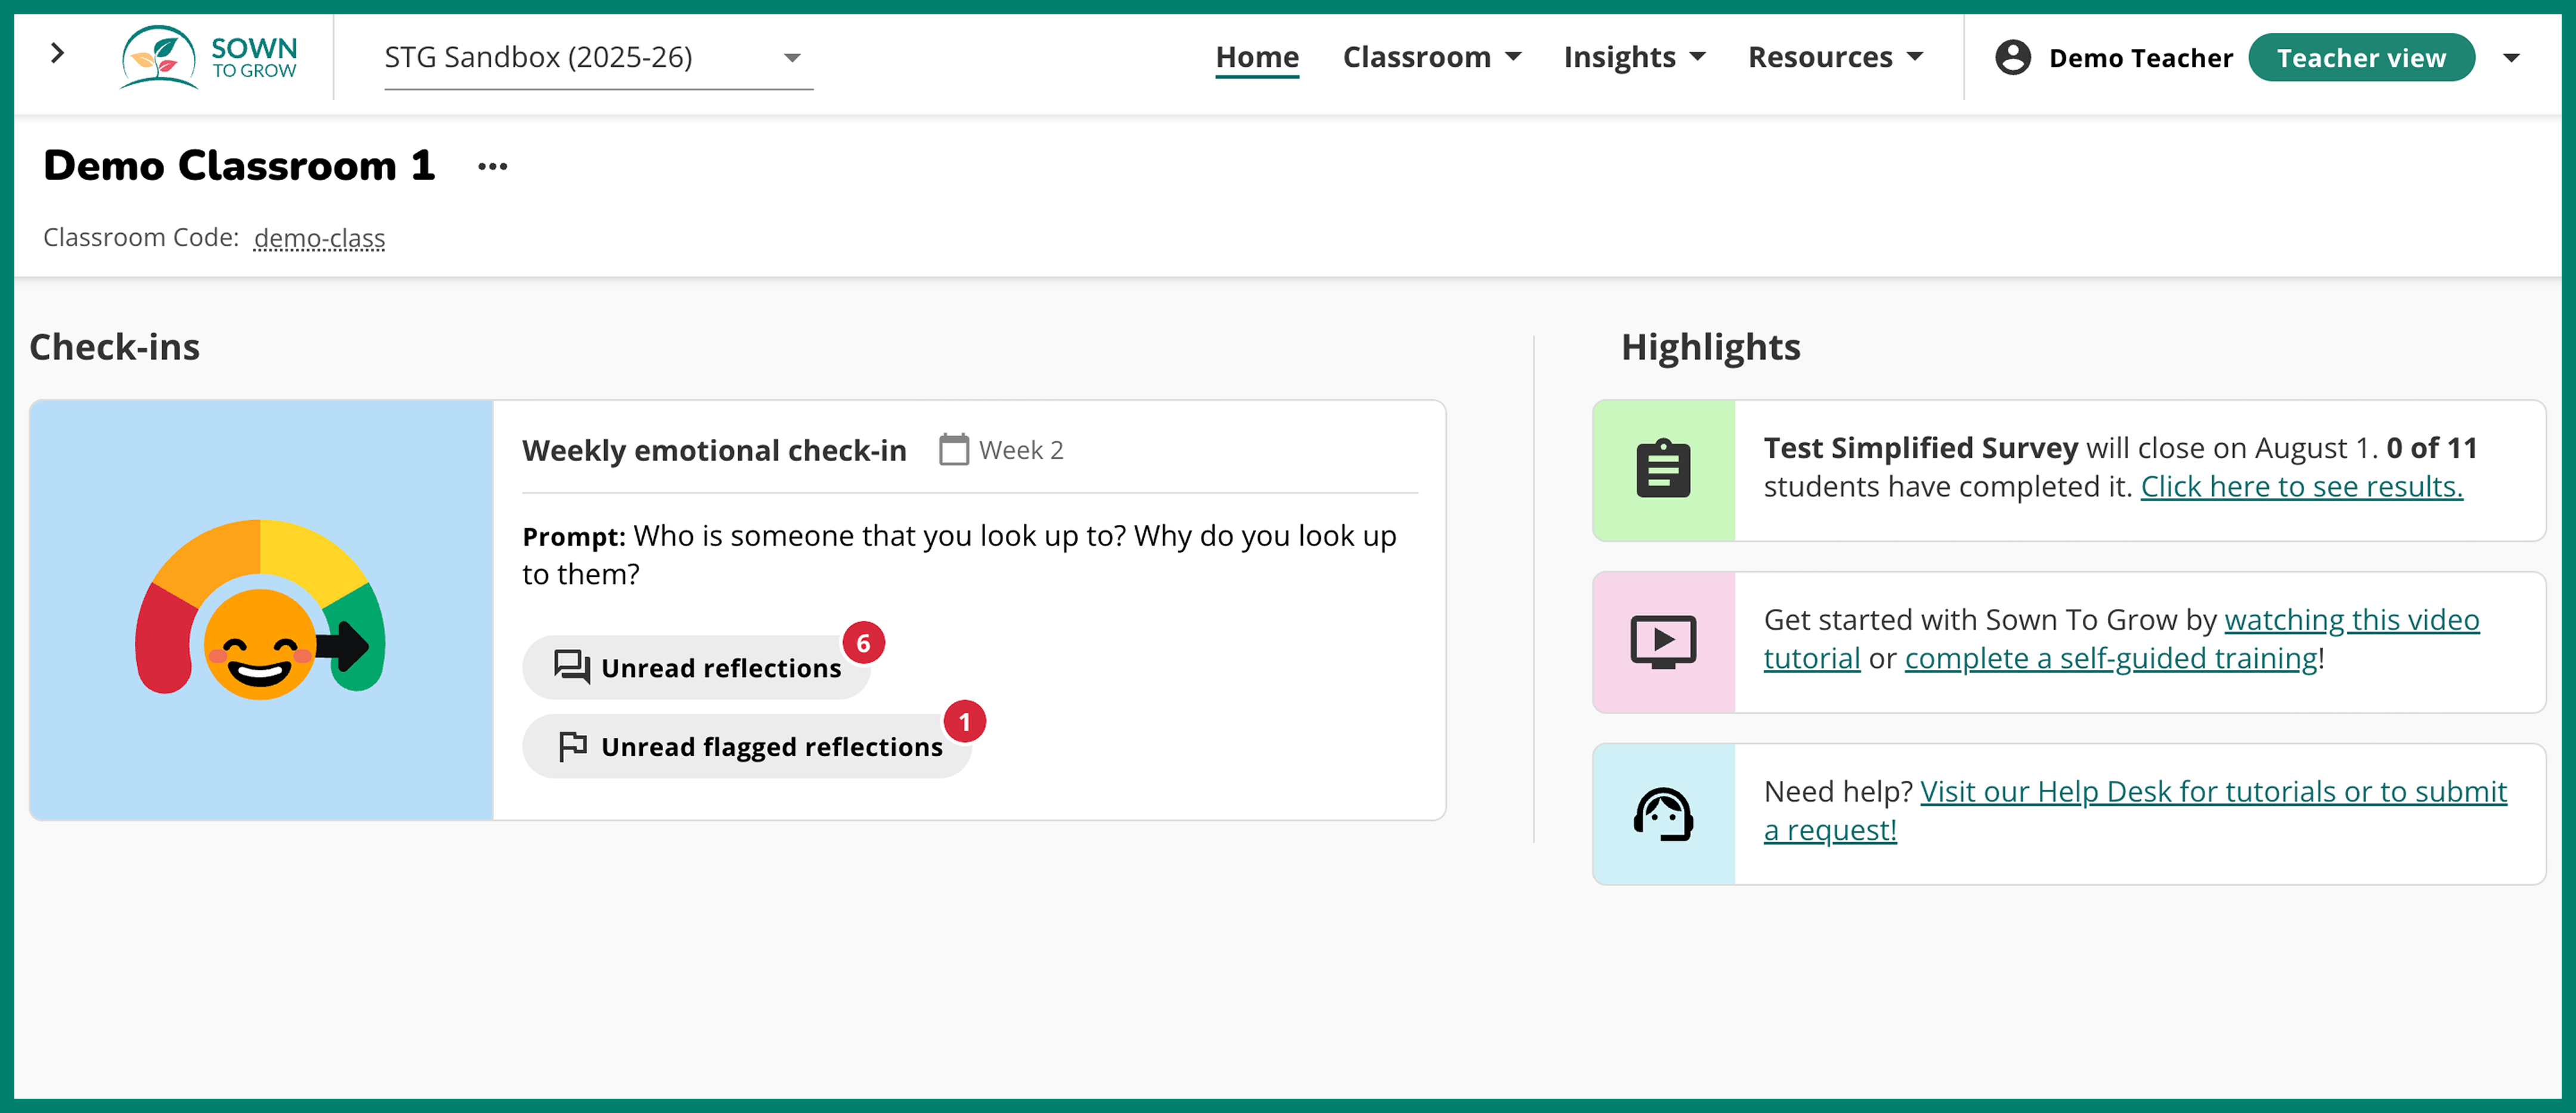
Task: Select the Home navigation item
Action: tap(1256, 57)
